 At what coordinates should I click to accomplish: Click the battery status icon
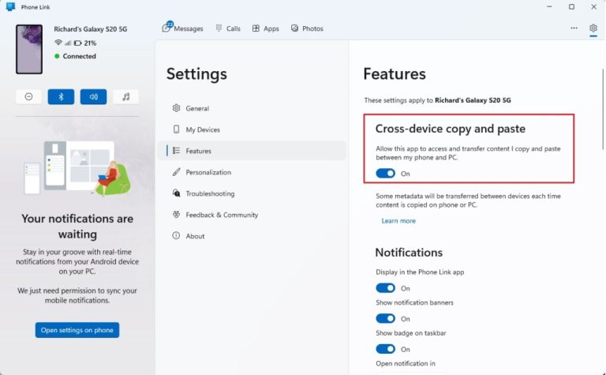point(77,43)
